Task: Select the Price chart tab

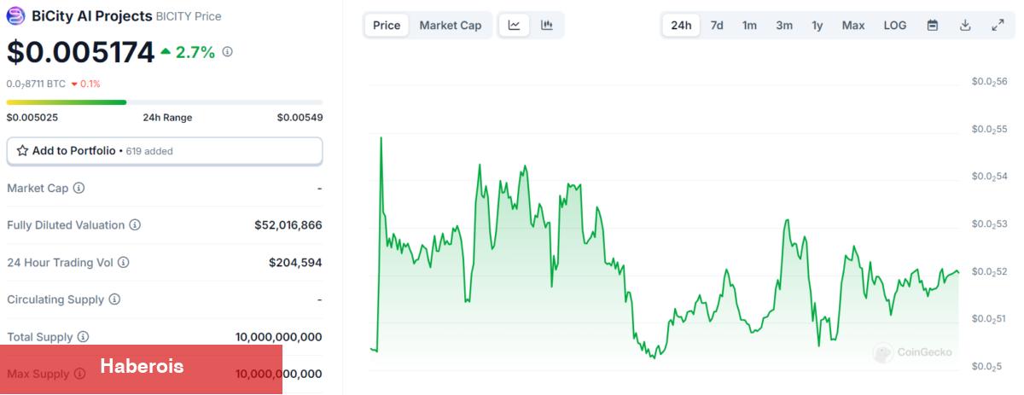Action: (x=387, y=26)
